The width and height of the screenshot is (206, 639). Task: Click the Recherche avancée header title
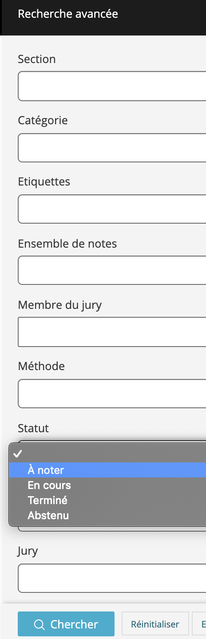tap(68, 14)
